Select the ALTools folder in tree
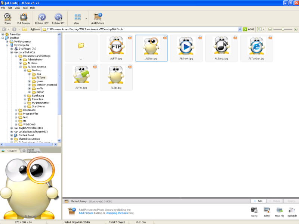 [41, 78]
